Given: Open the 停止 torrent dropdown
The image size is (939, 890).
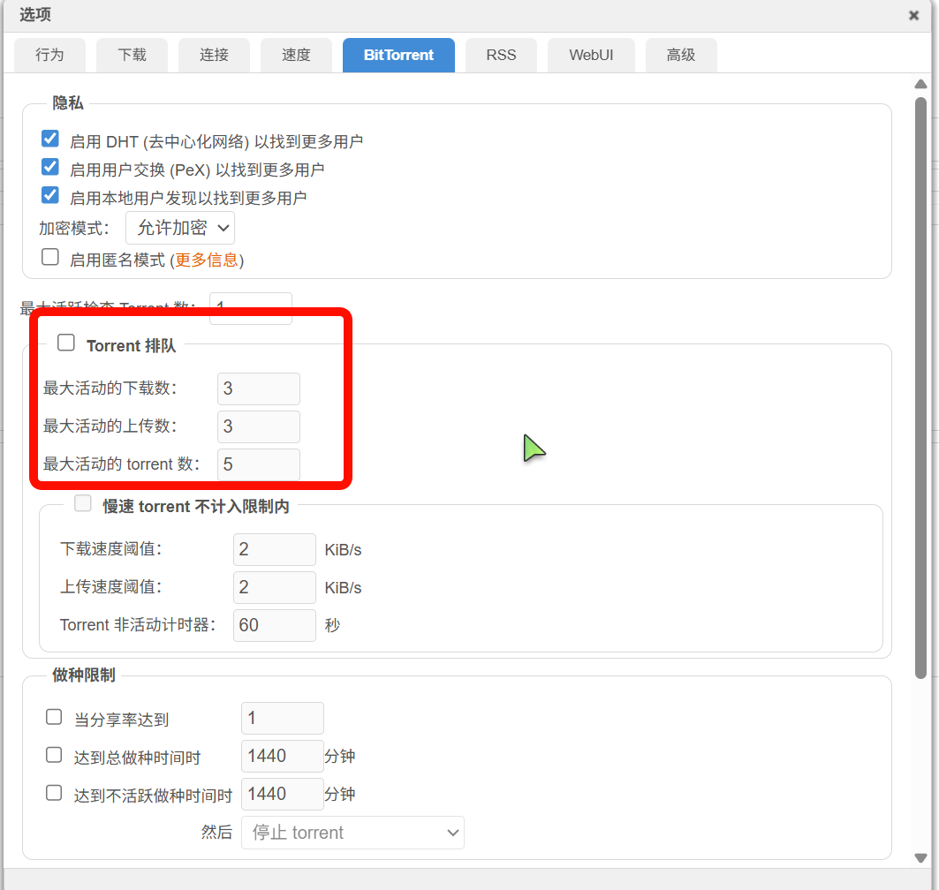Looking at the screenshot, I should (x=352, y=833).
